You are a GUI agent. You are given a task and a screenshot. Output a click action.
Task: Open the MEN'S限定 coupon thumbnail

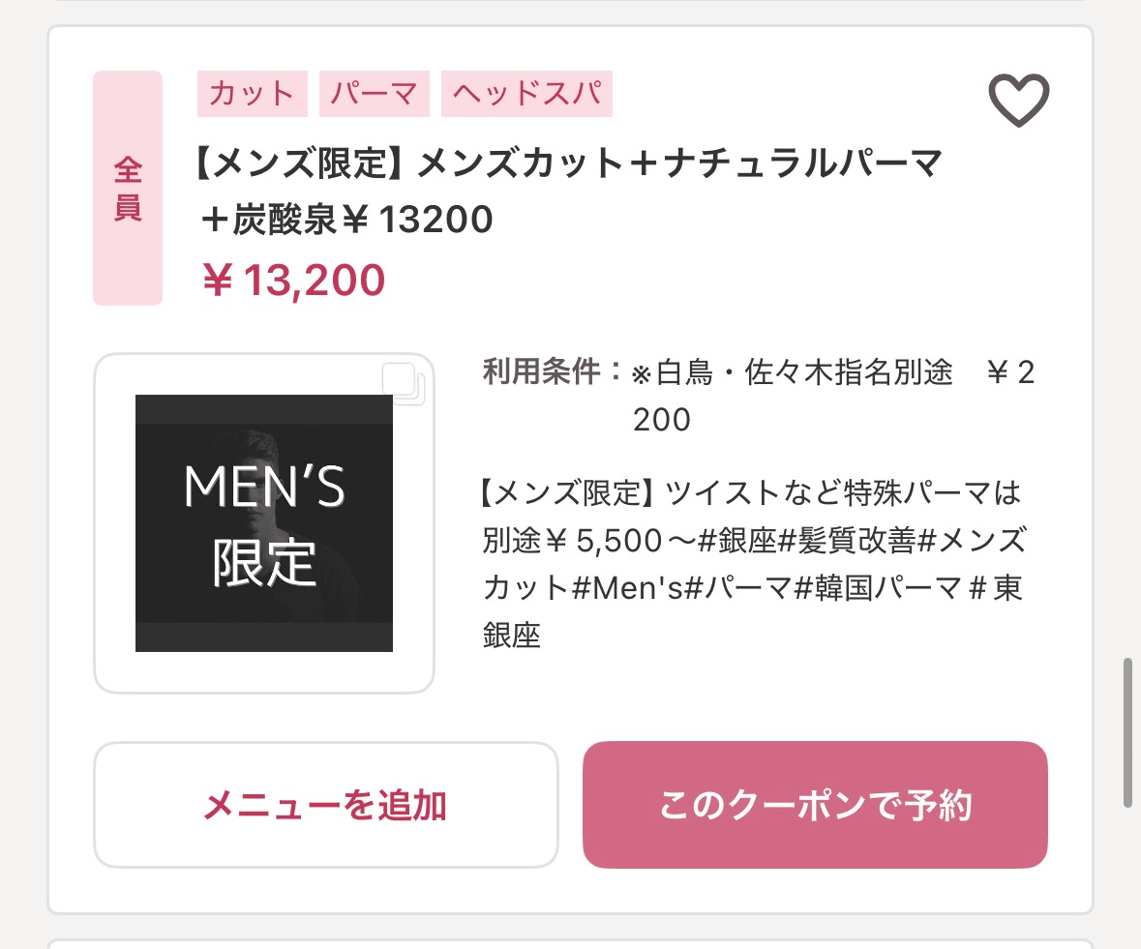(x=264, y=522)
